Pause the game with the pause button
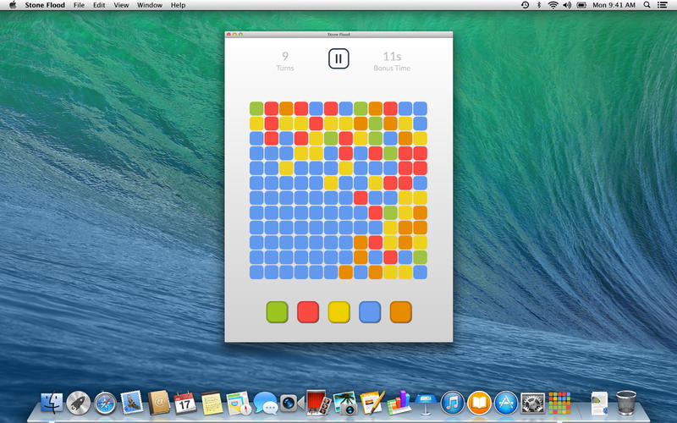 click(338, 59)
